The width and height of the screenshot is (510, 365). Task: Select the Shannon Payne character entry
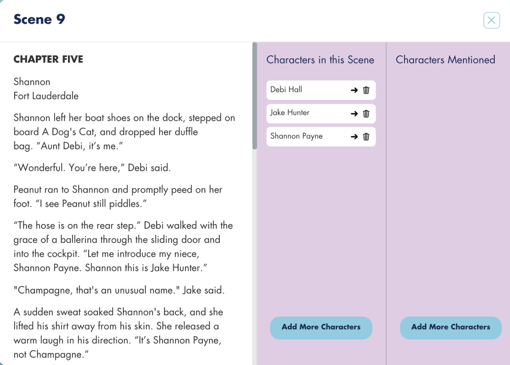[x=321, y=136]
